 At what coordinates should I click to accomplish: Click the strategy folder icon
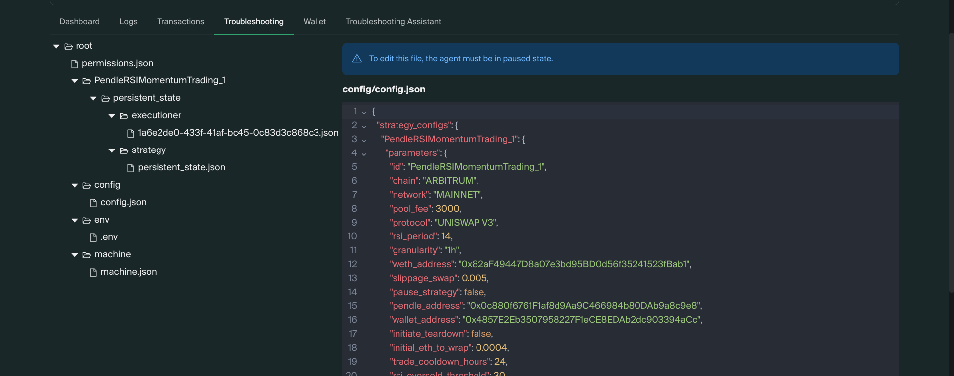pyautogui.click(x=124, y=150)
